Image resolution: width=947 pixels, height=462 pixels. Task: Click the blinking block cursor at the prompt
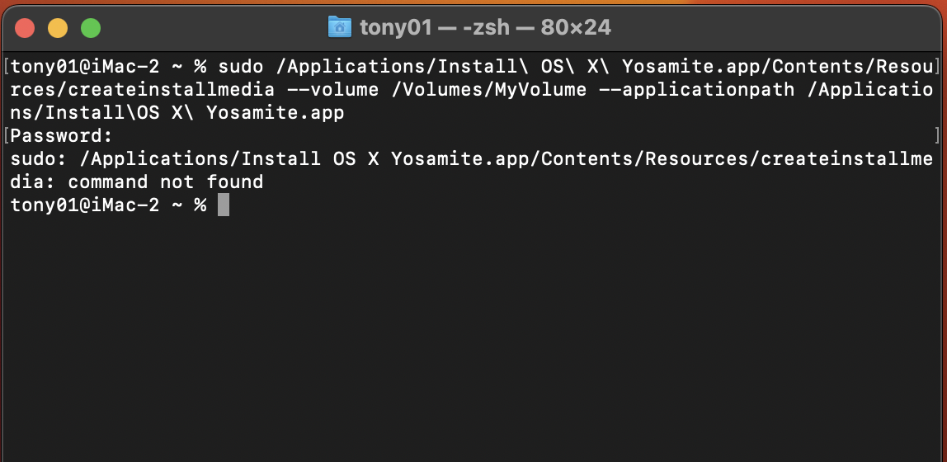click(x=224, y=205)
